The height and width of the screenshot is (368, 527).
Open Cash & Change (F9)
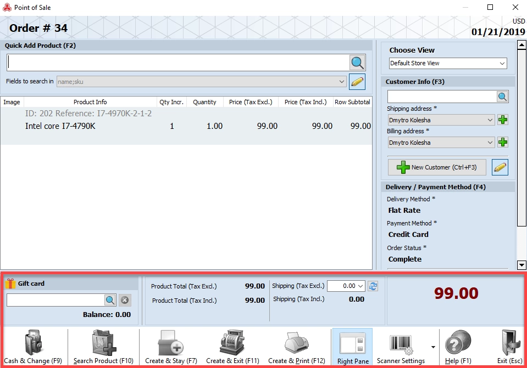click(33, 347)
